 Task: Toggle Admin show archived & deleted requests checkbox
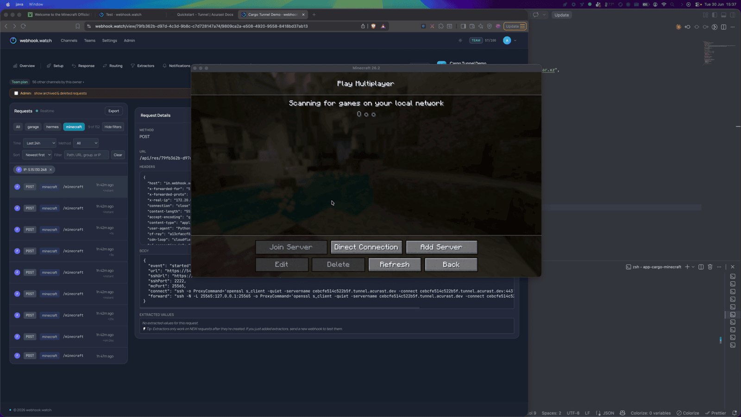pyautogui.click(x=16, y=93)
